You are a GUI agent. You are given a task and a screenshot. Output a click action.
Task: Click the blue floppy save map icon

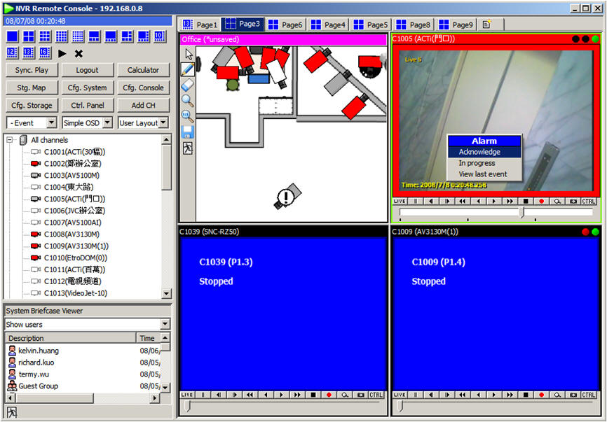[x=187, y=132]
